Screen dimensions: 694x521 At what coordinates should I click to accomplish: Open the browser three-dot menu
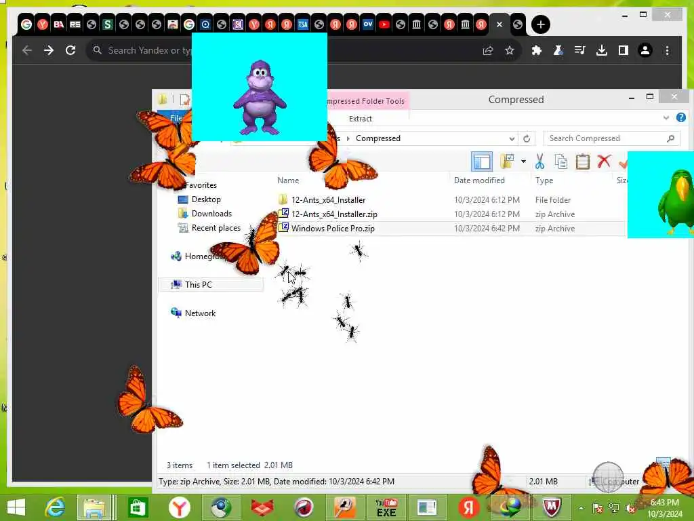[667, 50]
